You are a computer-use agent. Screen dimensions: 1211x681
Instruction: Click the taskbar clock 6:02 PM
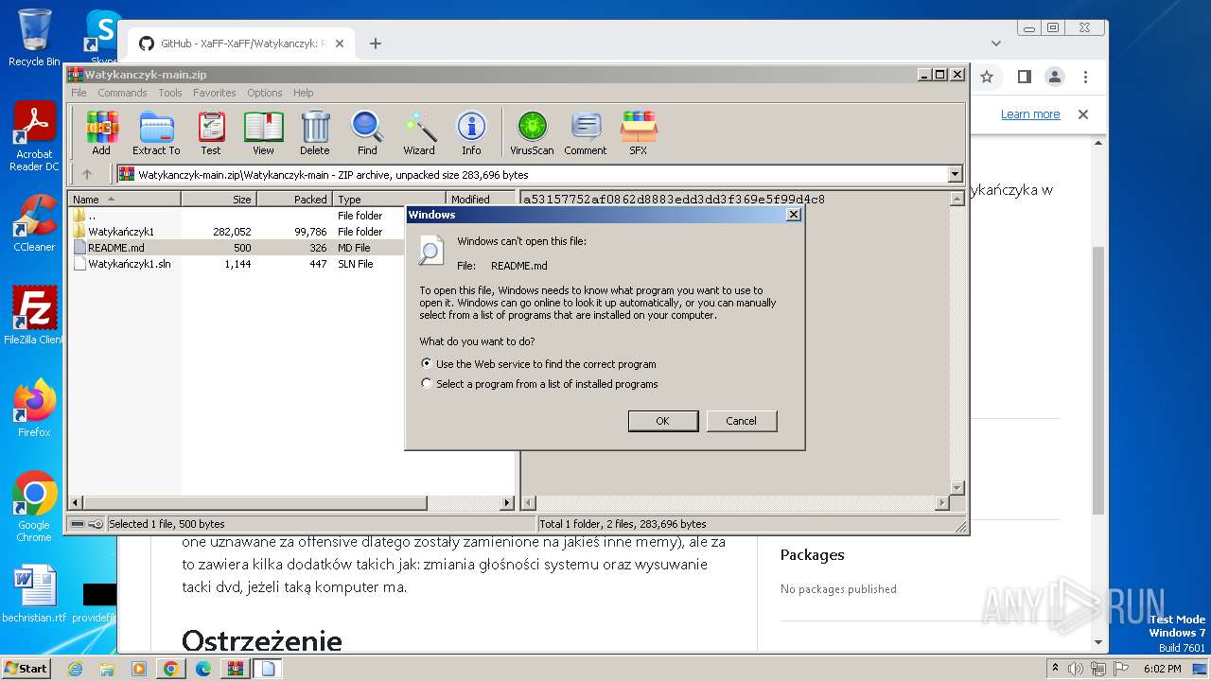[1162, 669]
